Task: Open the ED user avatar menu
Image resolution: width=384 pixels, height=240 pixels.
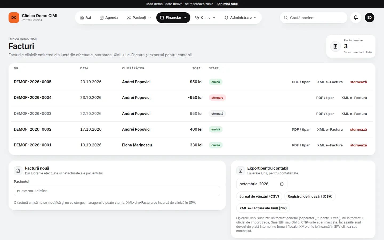Action: point(370,18)
